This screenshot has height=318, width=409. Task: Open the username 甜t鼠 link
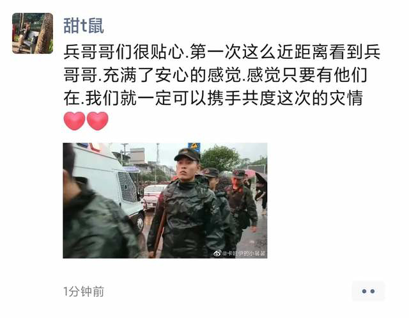click(84, 26)
